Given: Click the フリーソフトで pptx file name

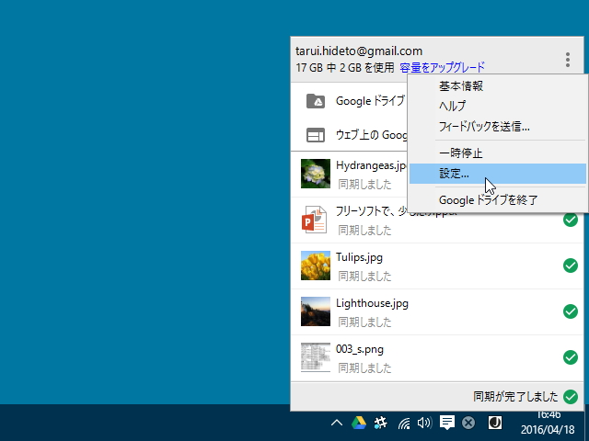Looking at the screenshot, I should pos(371,211).
